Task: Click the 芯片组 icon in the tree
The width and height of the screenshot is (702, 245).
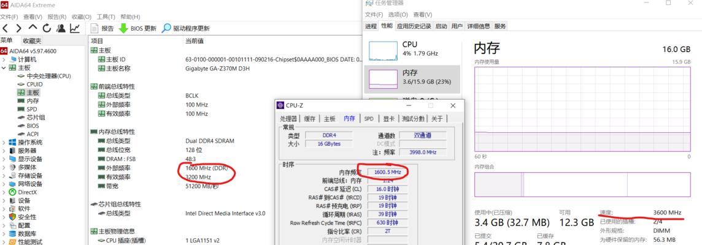Action: pyautogui.click(x=21, y=117)
